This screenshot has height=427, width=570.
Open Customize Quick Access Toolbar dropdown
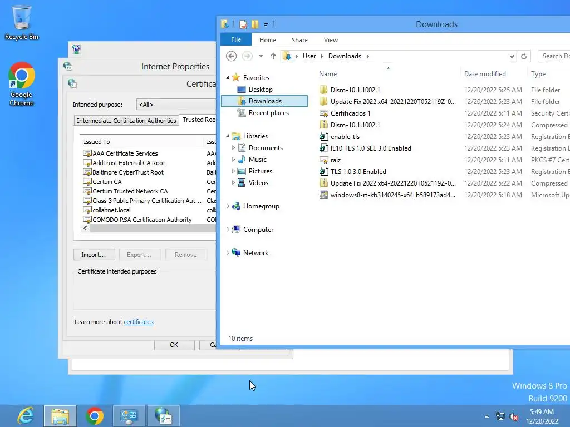tap(266, 25)
